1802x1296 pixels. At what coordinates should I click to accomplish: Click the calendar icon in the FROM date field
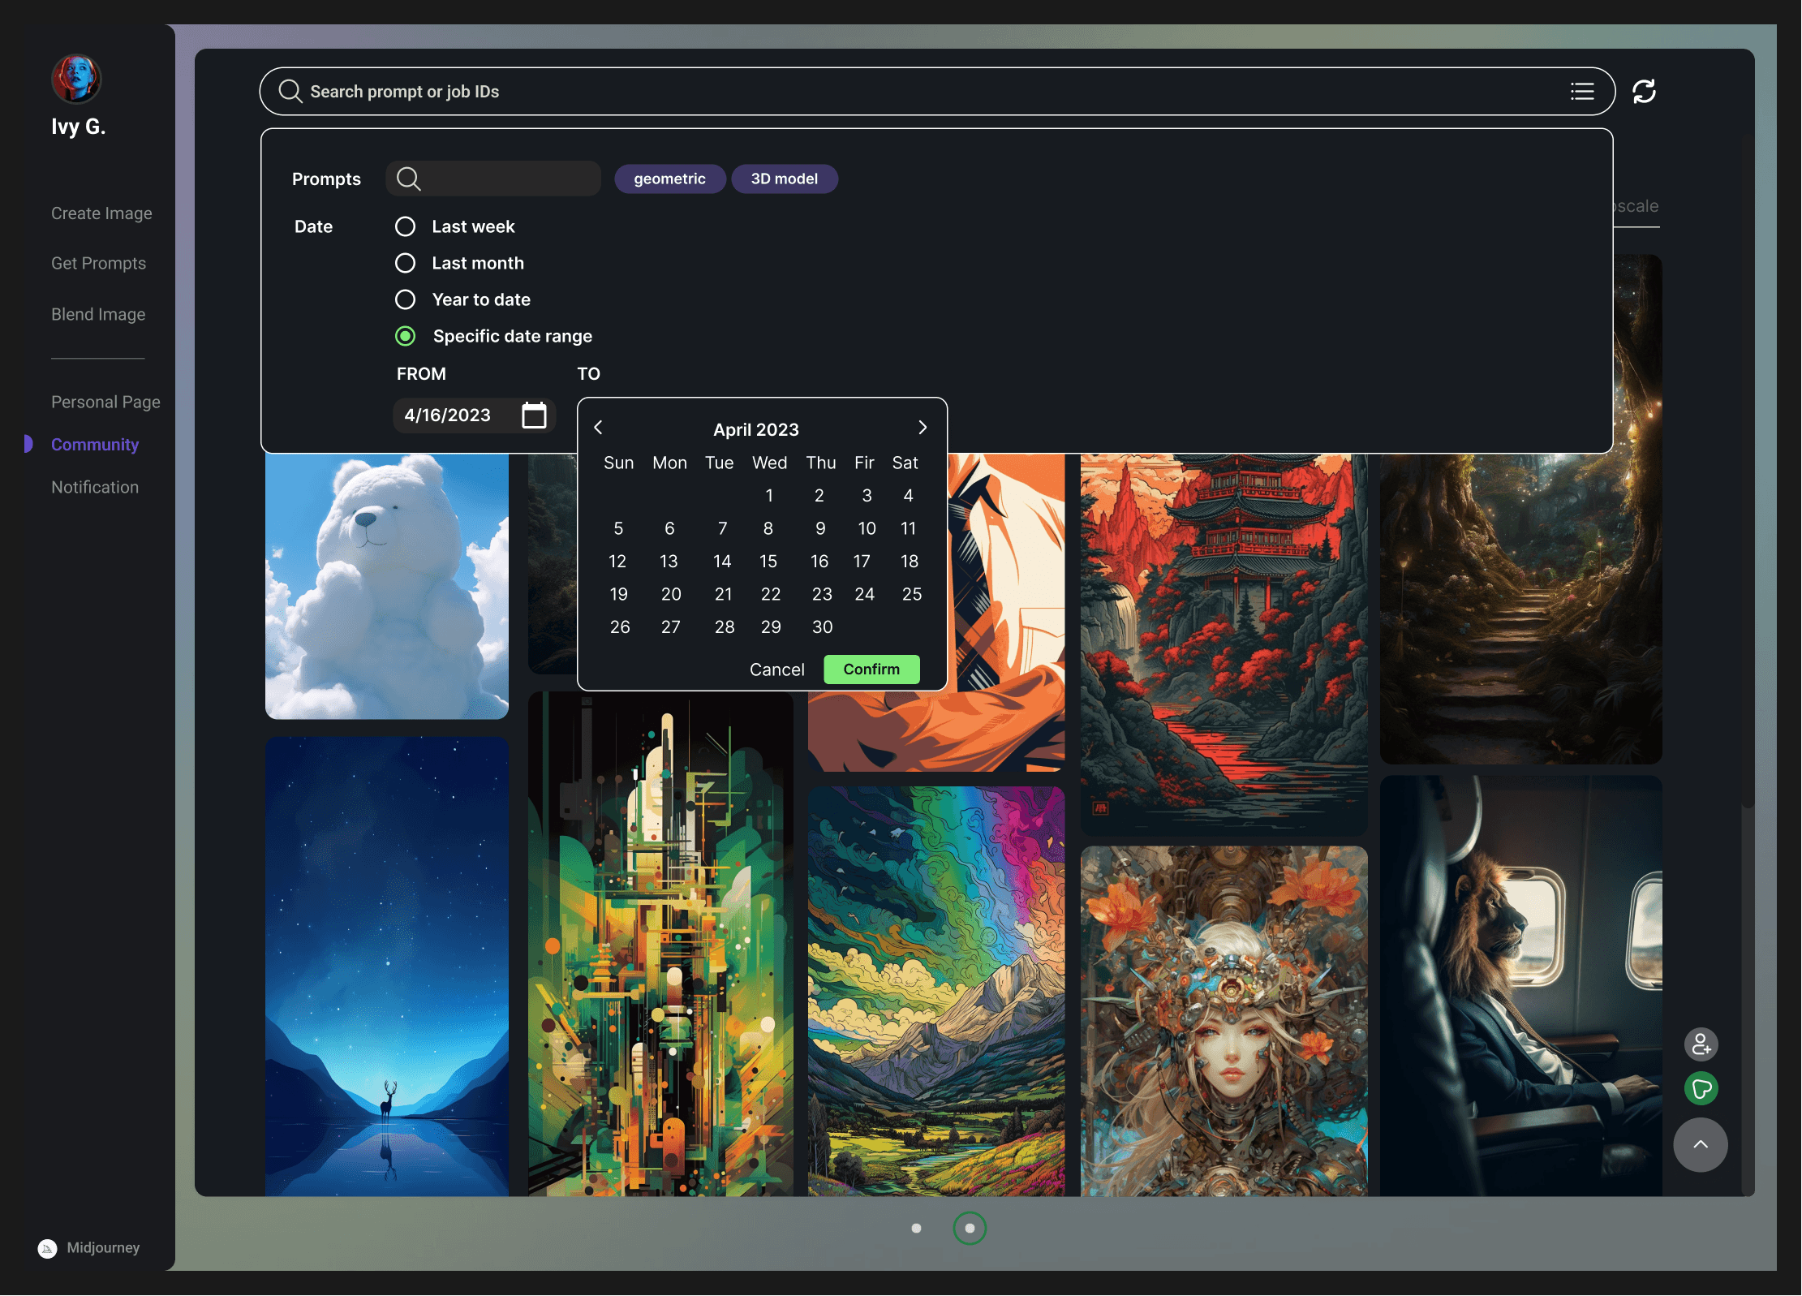point(533,415)
